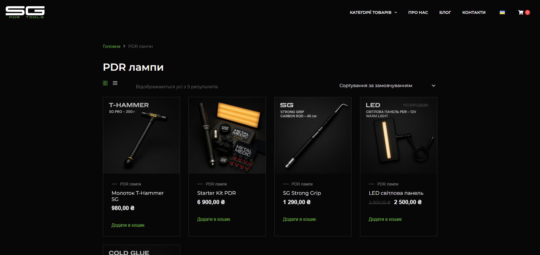Screen dimensions: 540x255
Task: Expand the Категорії товарів menu
Action: coord(373,12)
